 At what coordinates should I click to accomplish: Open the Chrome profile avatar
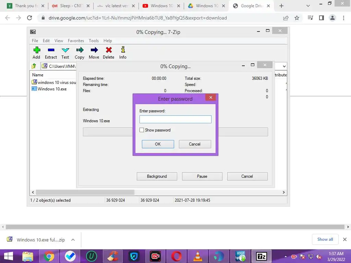(332, 18)
